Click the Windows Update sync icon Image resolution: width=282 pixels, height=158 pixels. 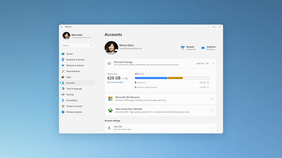pyautogui.click(x=63, y=112)
